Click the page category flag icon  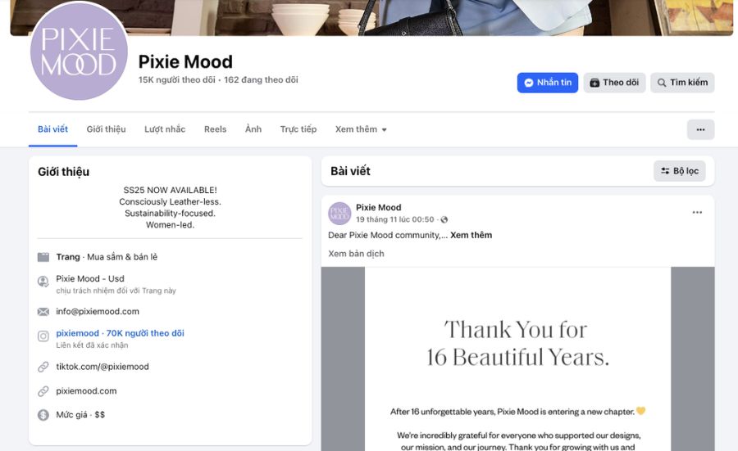point(43,257)
